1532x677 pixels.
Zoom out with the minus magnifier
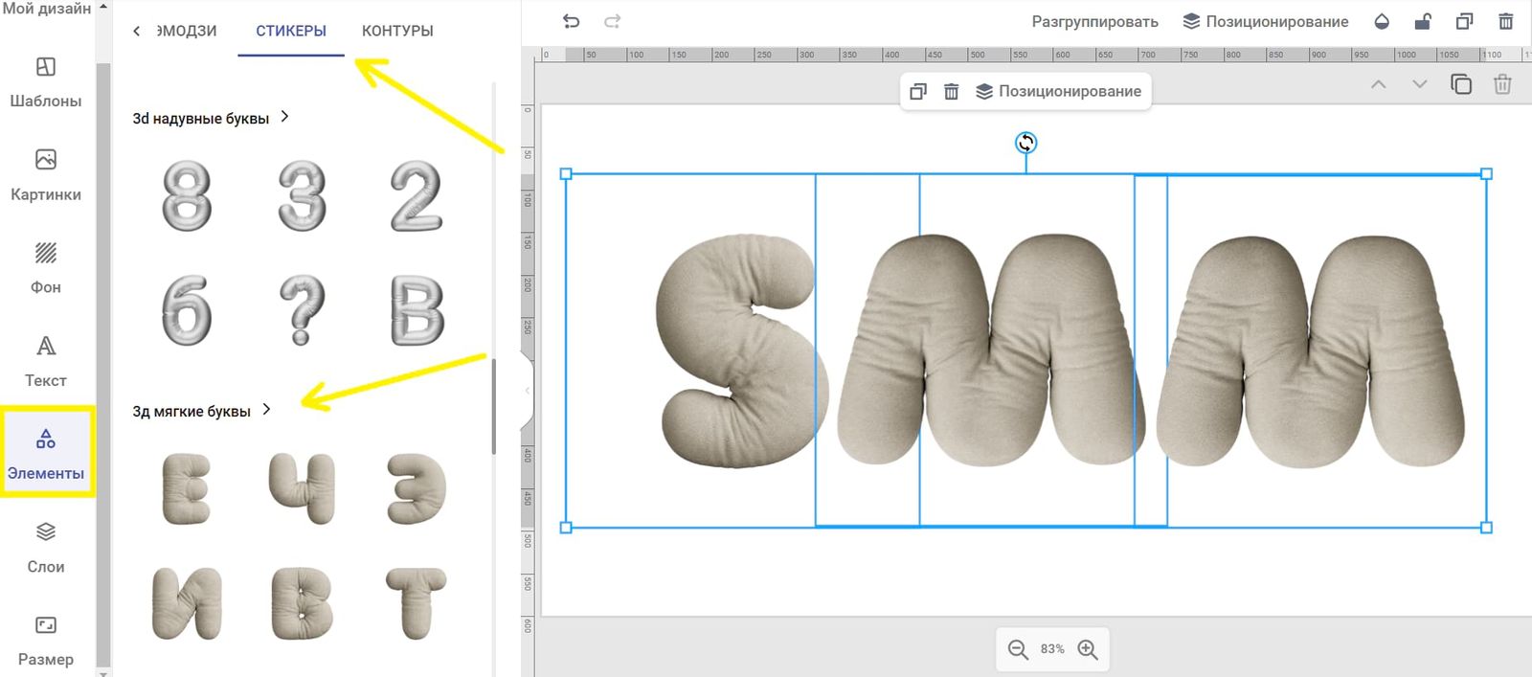click(x=1018, y=649)
